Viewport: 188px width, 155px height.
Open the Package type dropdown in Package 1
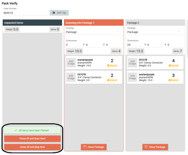click(x=94, y=32)
